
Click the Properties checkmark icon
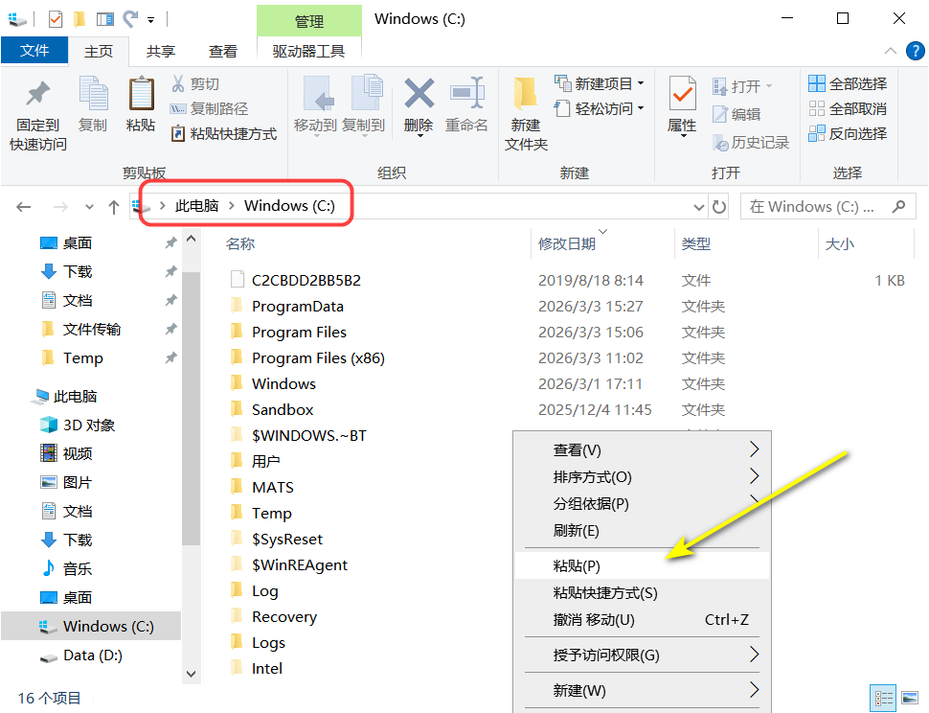[x=683, y=94]
